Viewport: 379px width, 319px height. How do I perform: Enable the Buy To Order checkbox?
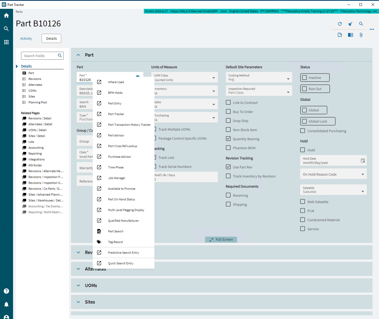point(228,111)
